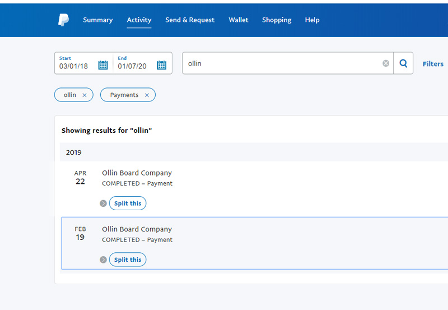The height and width of the screenshot is (310, 448).
Task: Open the Filters panel
Action: point(433,64)
